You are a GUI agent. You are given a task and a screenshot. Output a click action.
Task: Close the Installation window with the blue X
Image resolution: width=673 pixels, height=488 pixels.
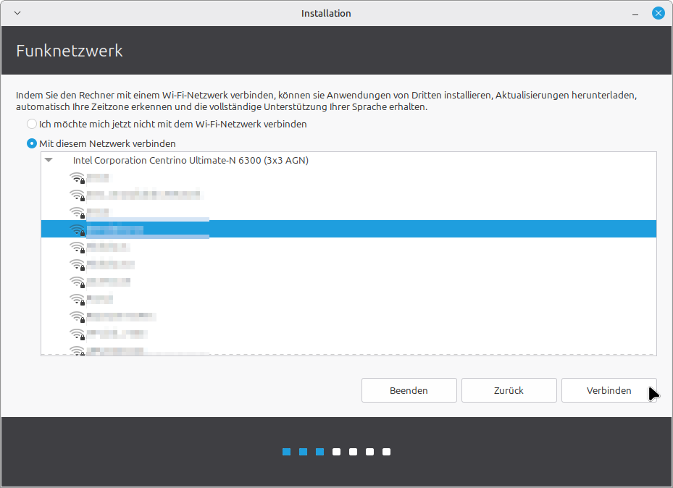(658, 13)
